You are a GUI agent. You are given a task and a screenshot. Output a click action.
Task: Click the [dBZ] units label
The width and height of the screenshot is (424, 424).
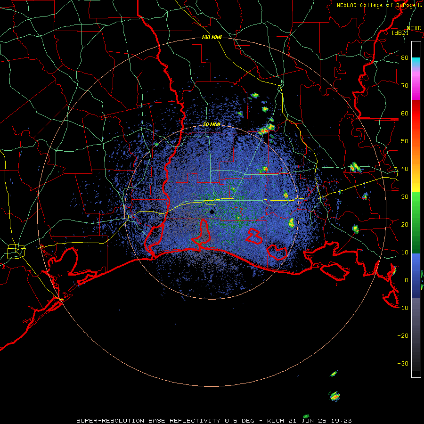400,33
